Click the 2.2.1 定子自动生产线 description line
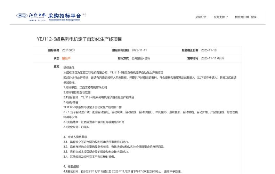Viewport: 275px width, 174px height. (151, 114)
